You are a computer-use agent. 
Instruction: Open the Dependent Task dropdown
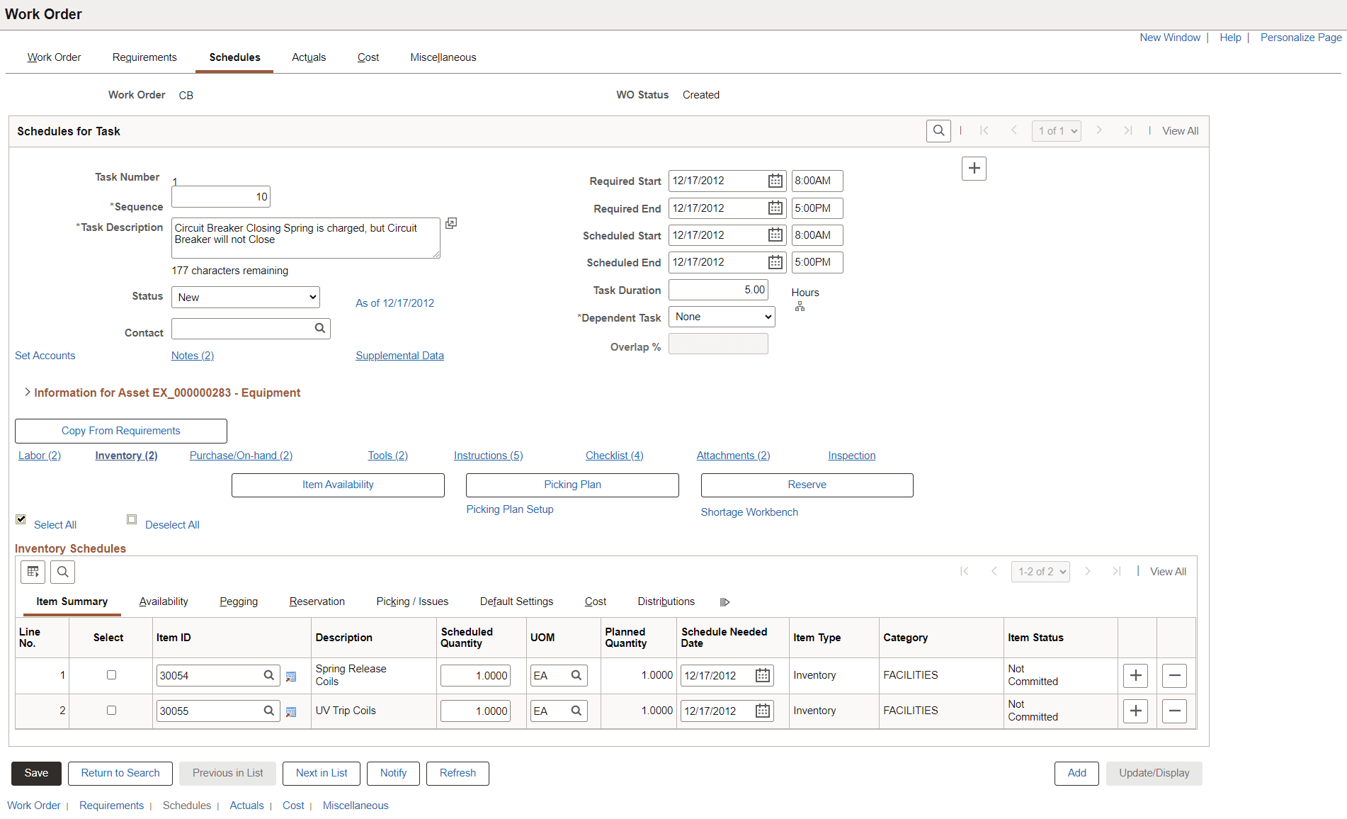(x=721, y=317)
